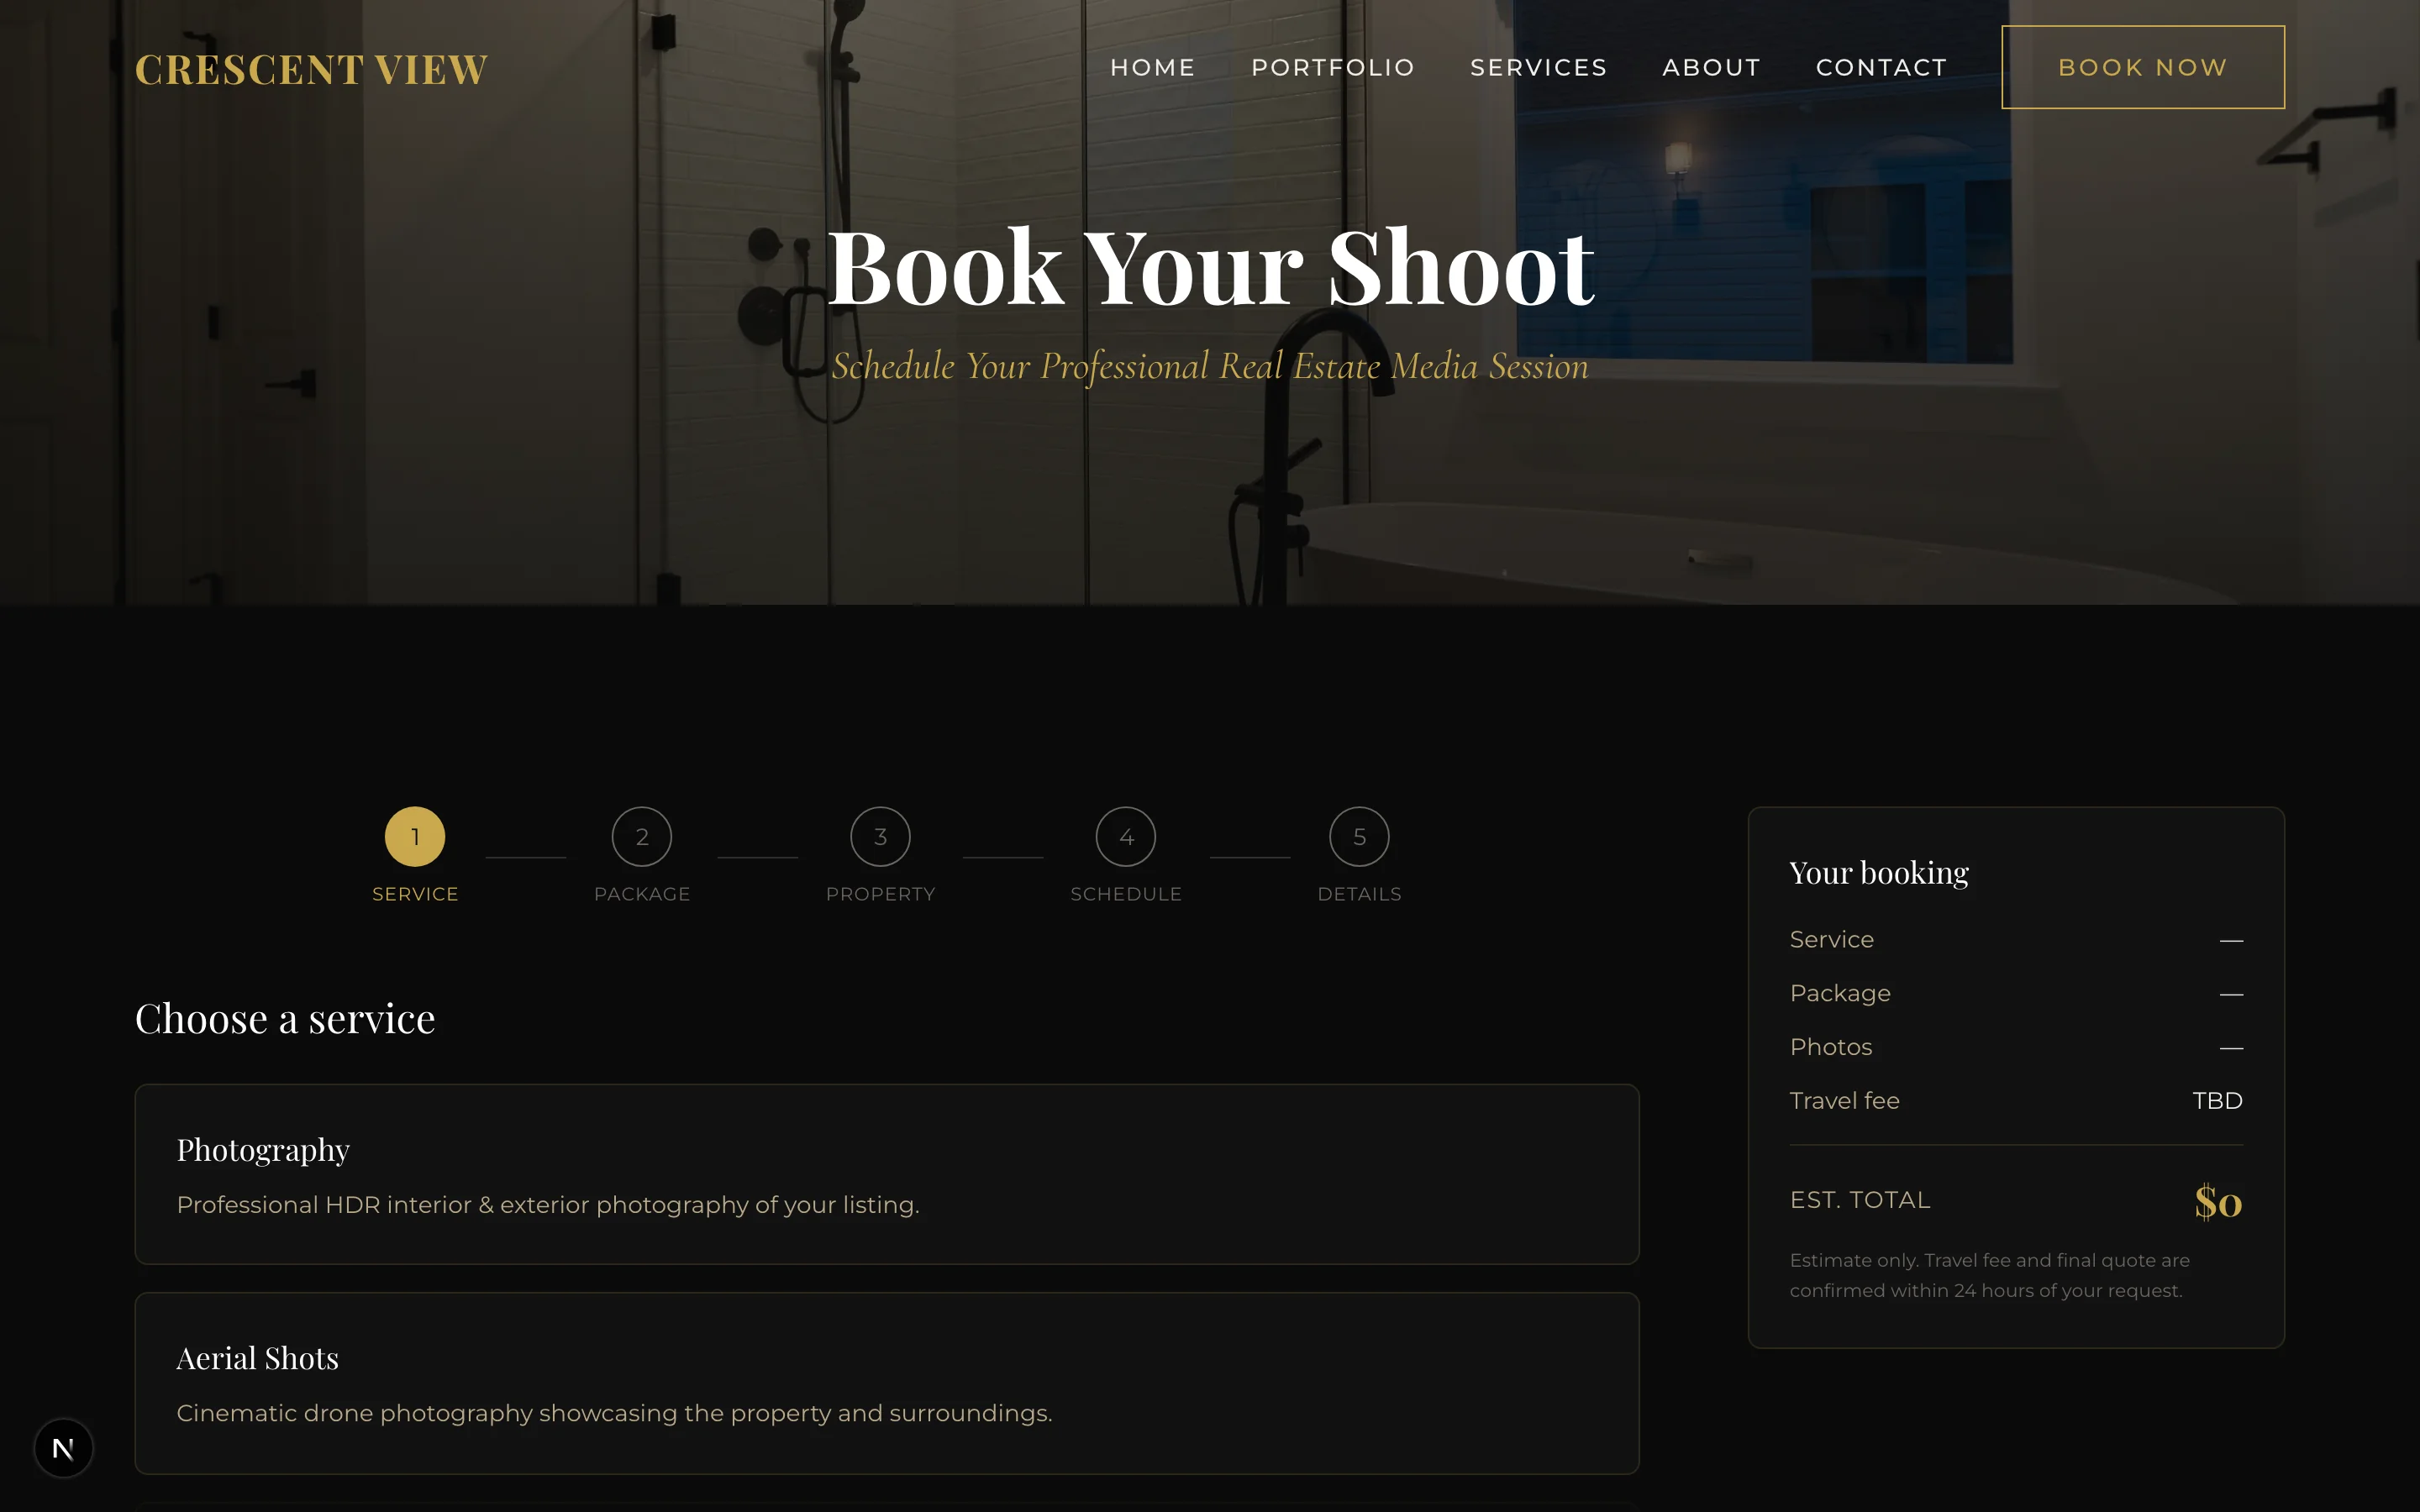Jump to step 4 Schedule circle

point(1126,836)
